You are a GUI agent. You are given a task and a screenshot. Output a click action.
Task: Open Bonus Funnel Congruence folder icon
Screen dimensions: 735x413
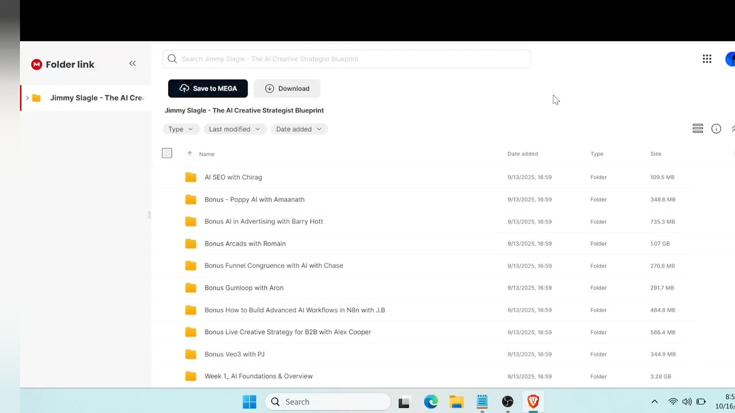[x=191, y=266]
